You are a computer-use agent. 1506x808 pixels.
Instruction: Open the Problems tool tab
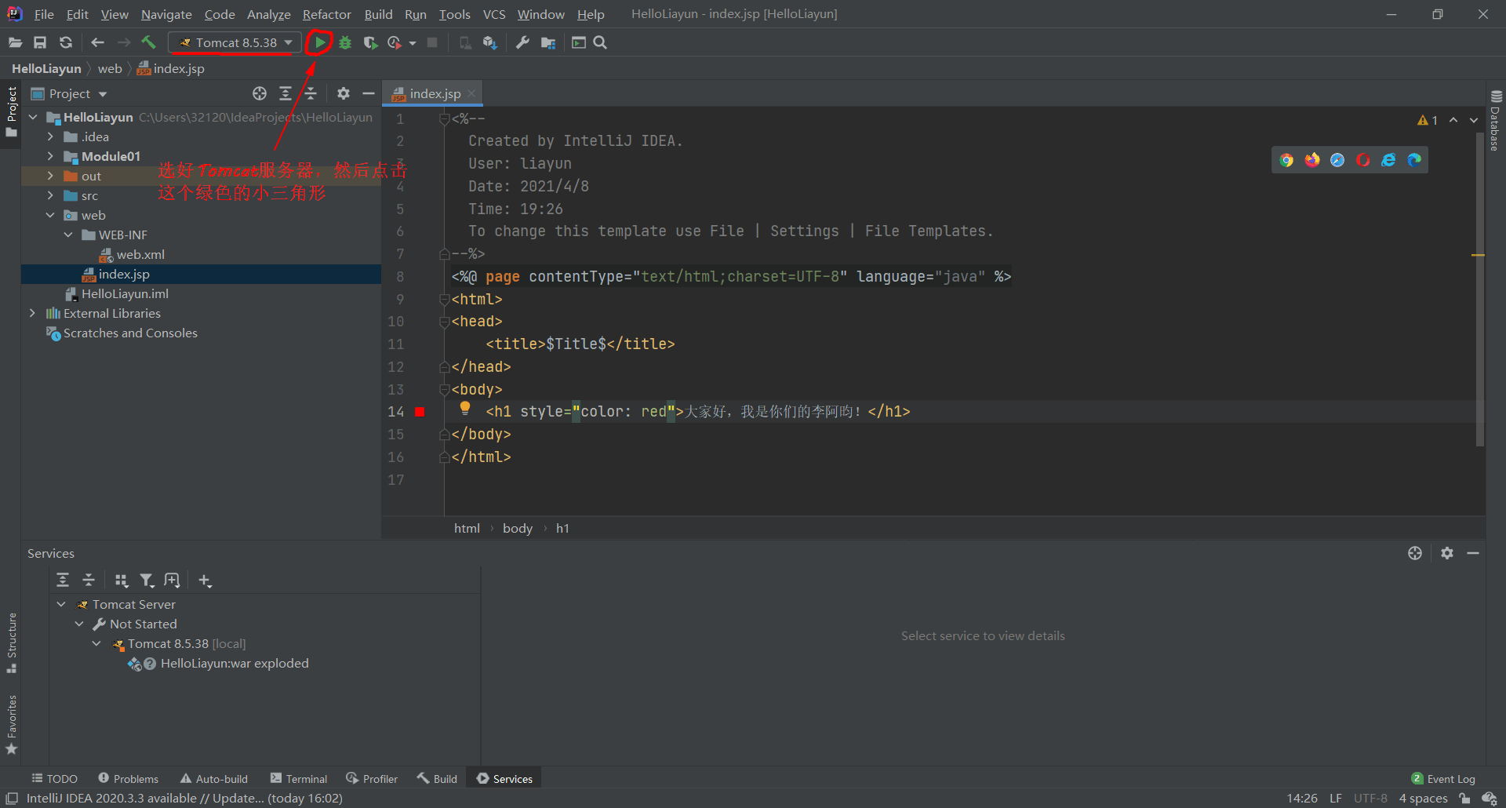[x=129, y=779]
